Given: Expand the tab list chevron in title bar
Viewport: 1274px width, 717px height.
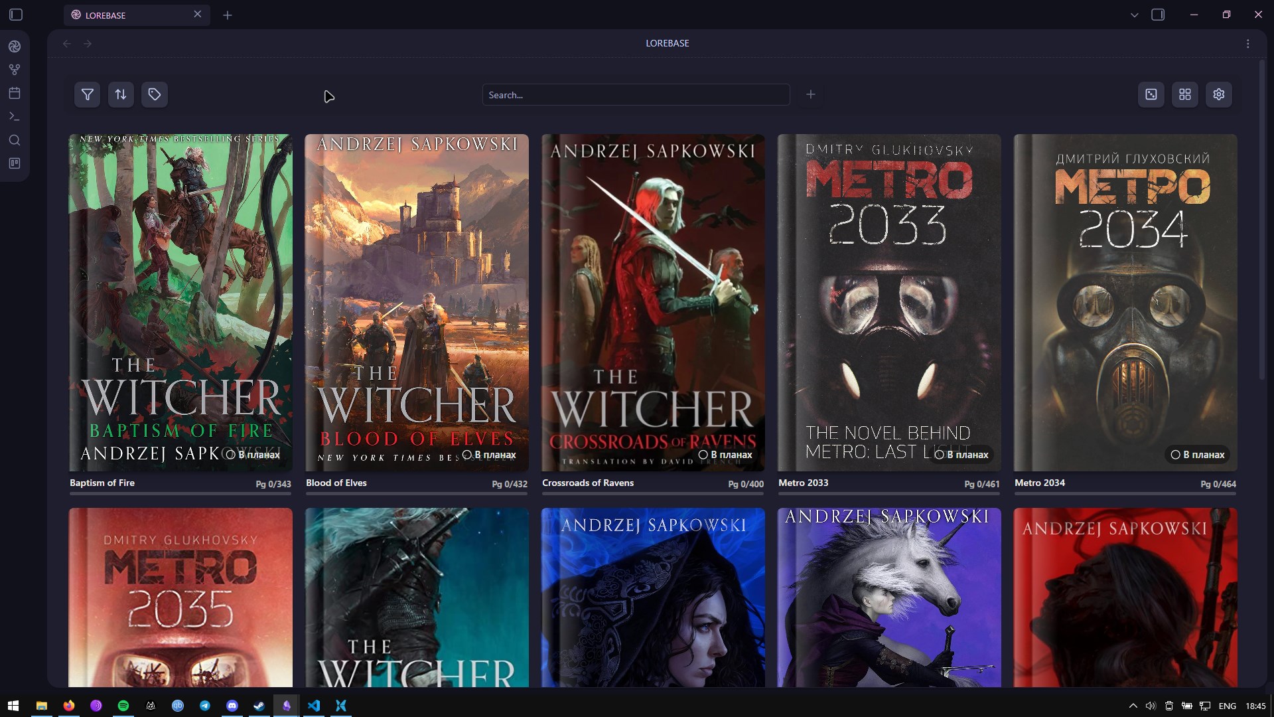Looking at the screenshot, I should point(1134,15).
